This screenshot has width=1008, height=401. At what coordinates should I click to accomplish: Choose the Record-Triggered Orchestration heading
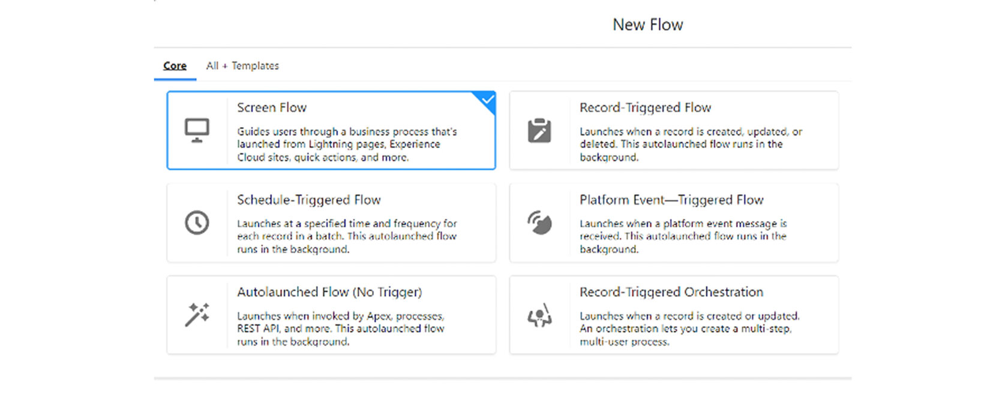(x=671, y=293)
